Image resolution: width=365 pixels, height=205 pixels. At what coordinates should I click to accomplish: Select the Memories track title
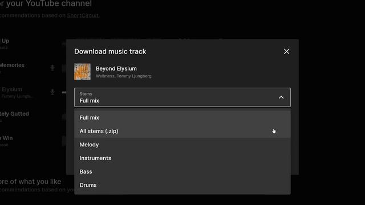click(x=12, y=65)
